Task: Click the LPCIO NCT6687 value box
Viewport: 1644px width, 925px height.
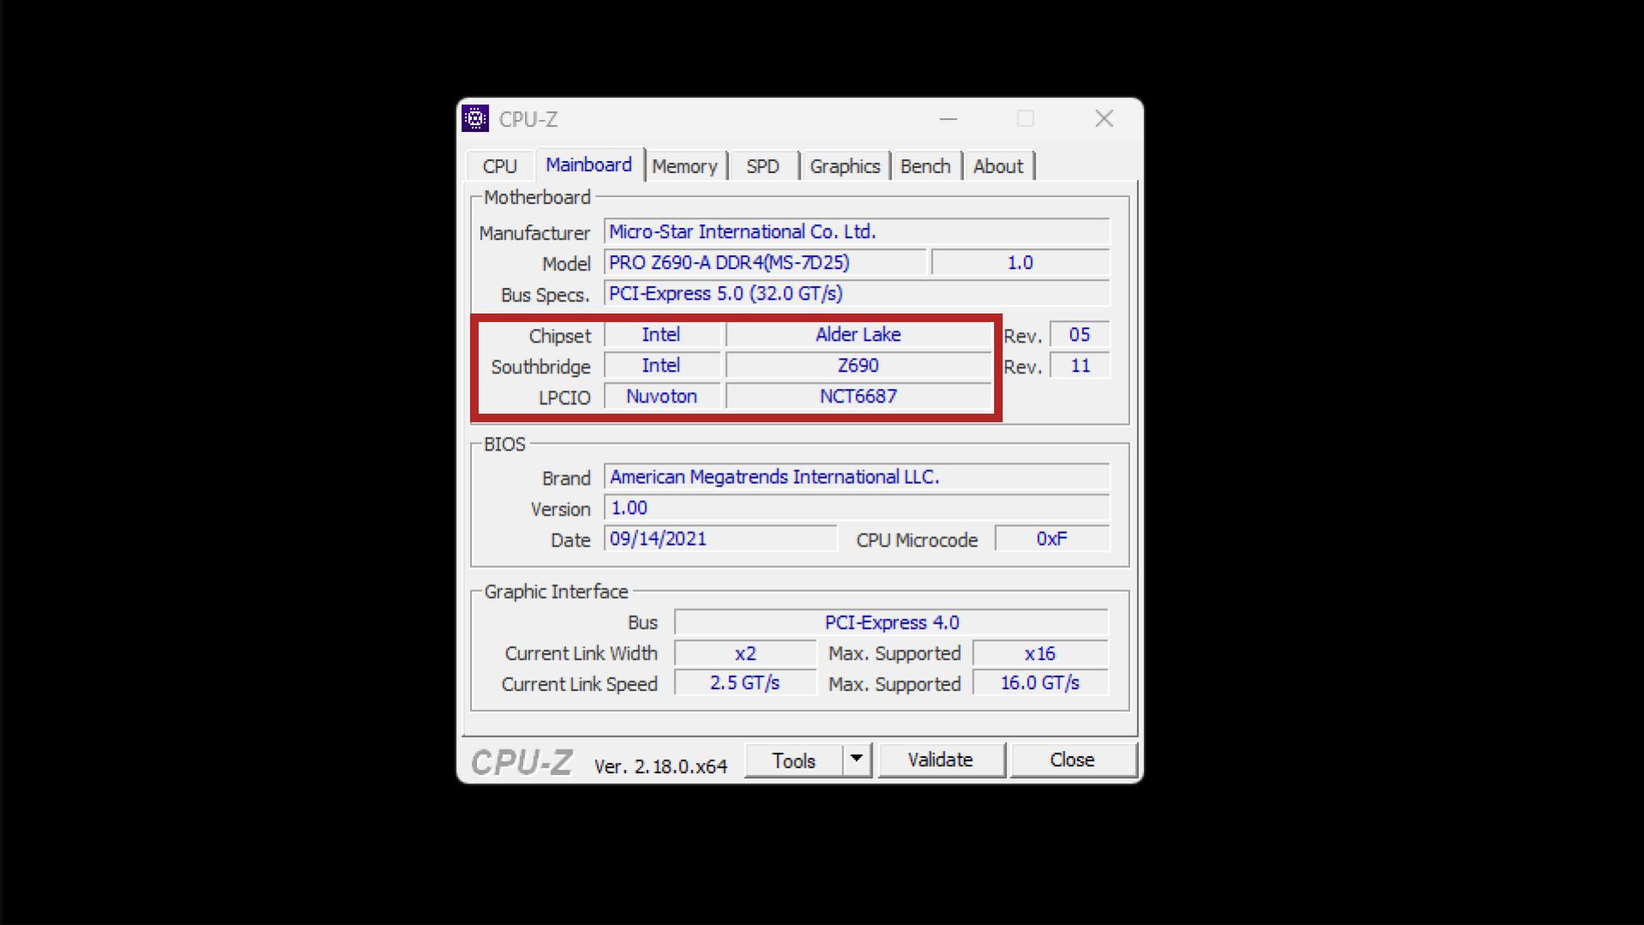Action: (858, 397)
